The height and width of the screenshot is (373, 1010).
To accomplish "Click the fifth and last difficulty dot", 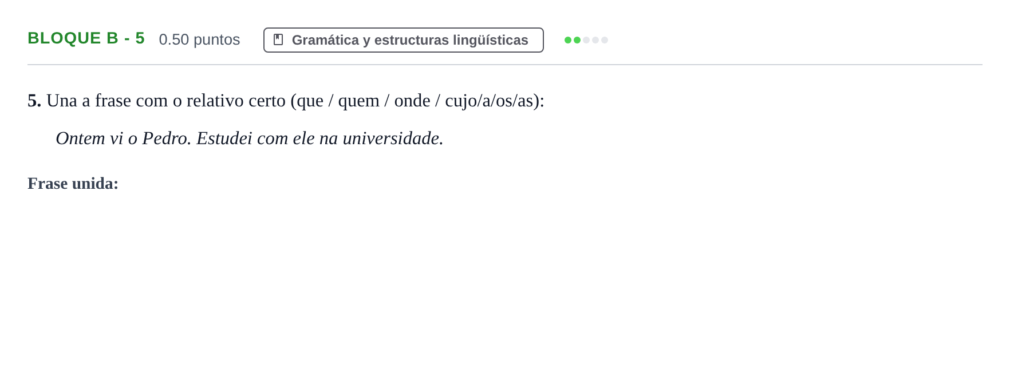I will tap(605, 40).
